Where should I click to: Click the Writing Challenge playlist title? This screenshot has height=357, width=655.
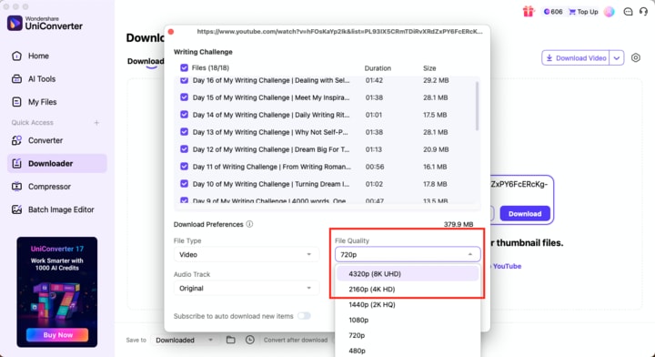point(203,52)
